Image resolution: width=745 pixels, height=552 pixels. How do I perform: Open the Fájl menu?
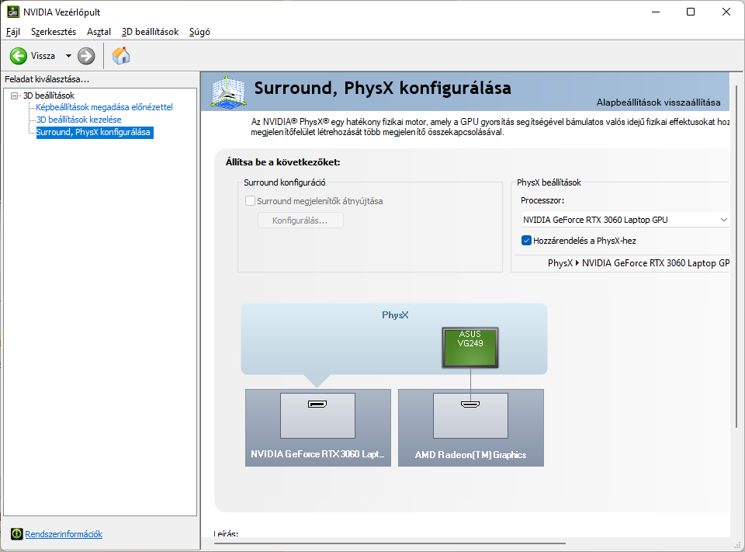point(13,32)
